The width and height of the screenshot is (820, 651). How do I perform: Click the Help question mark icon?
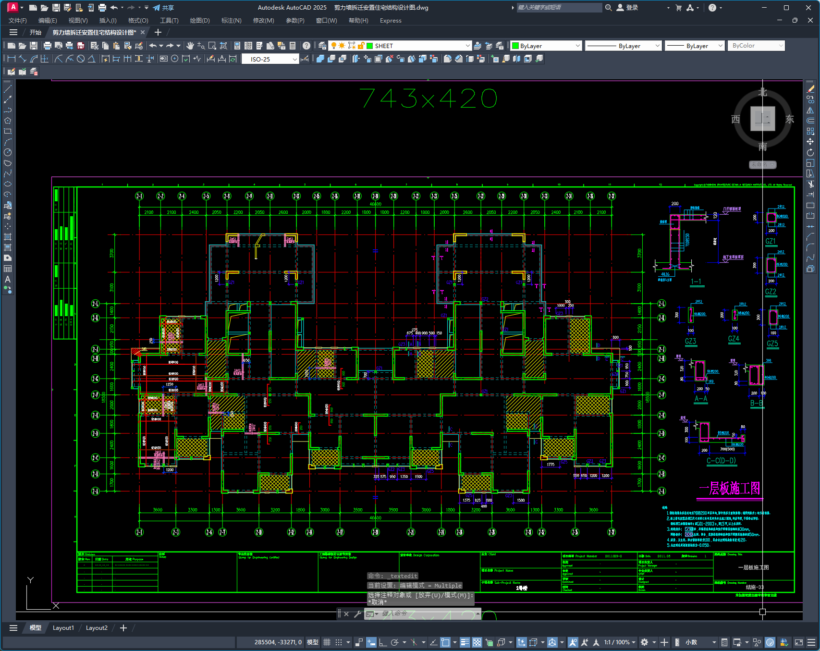(306, 46)
